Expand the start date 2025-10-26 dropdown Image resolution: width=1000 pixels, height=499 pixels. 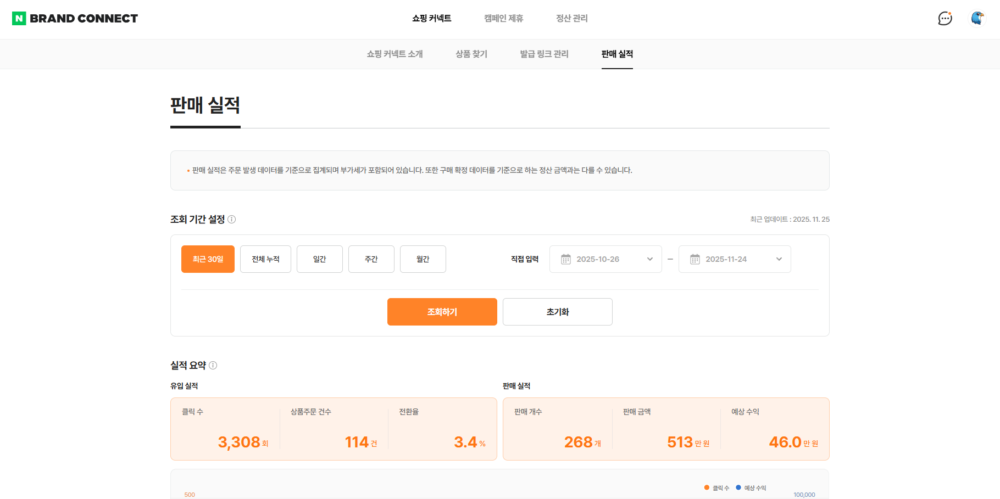coord(650,259)
